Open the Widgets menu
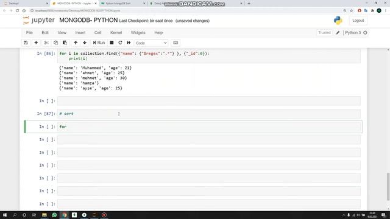This screenshot has height=219, width=390. [x=138, y=32]
